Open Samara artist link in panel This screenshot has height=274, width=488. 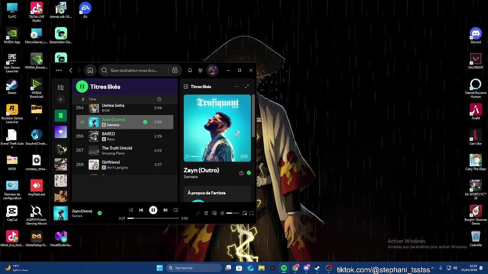click(191, 177)
